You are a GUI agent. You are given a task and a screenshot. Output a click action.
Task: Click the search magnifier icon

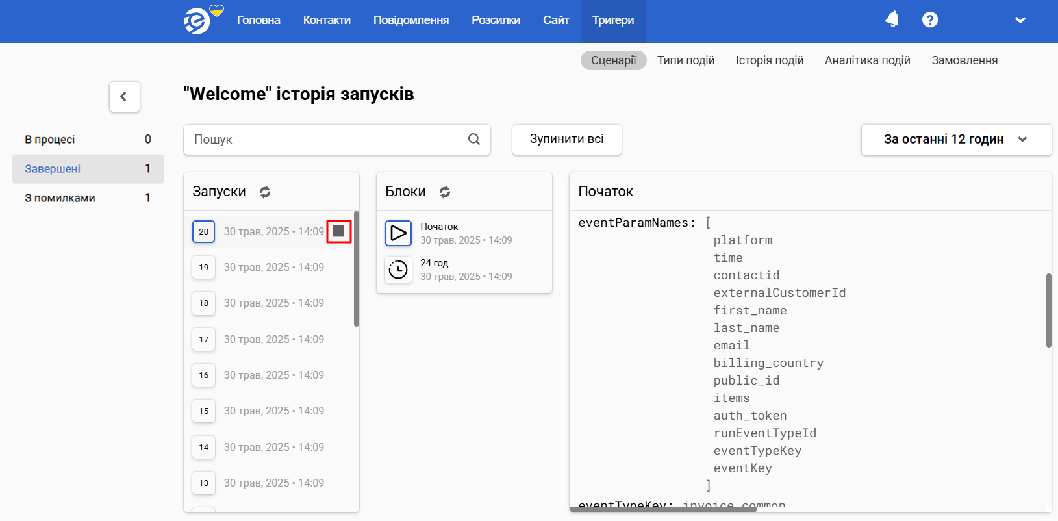(474, 139)
